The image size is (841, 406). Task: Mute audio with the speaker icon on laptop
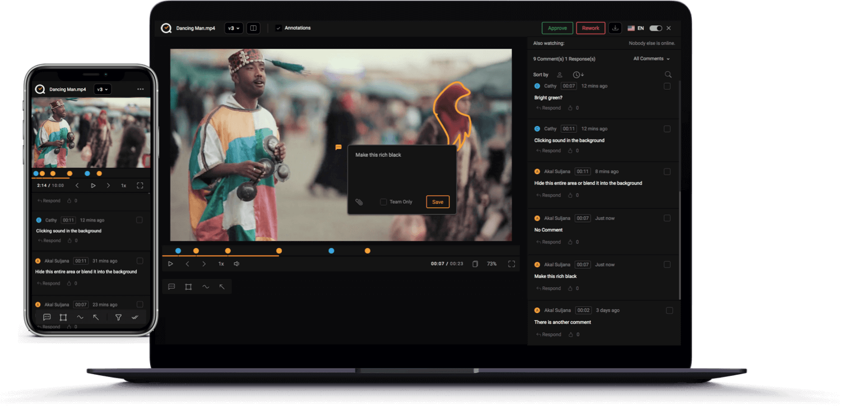236,264
